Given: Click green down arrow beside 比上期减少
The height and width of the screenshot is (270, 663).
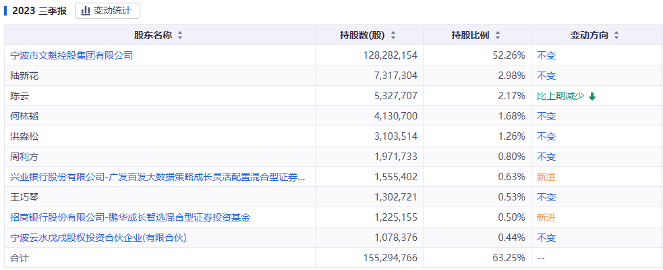Looking at the screenshot, I should 592,97.
